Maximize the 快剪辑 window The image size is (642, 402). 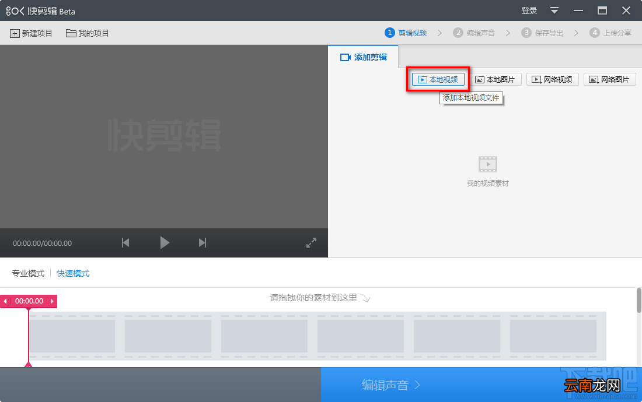tap(602, 10)
